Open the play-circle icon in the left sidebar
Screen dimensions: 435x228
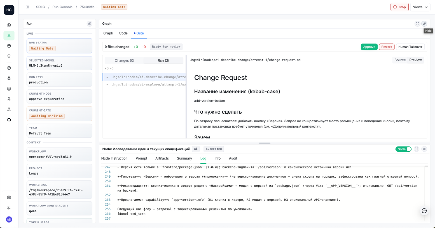pyautogui.click(x=9, y=25)
